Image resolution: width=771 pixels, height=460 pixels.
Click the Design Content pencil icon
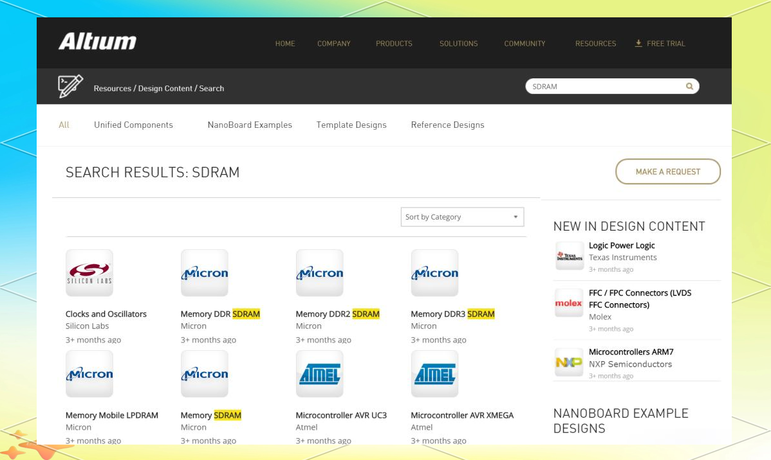(x=70, y=86)
